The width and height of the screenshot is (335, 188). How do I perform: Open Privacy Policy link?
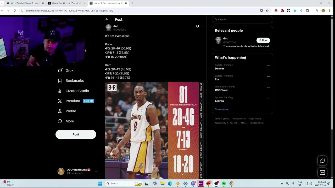(x=239, y=119)
